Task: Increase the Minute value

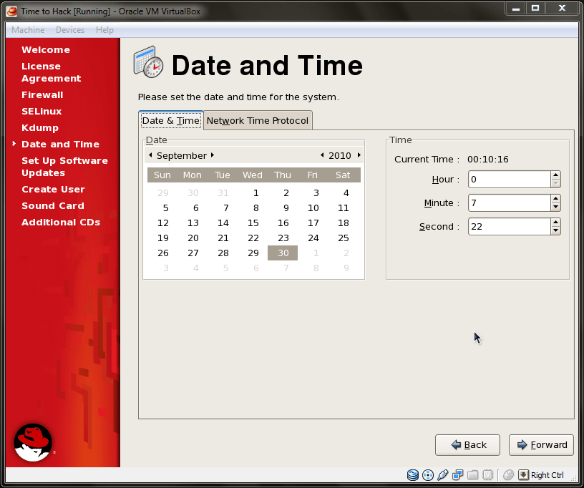Action: [x=555, y=199]
